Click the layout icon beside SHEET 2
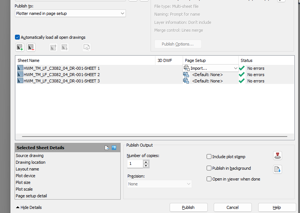 tap(20, 74)
